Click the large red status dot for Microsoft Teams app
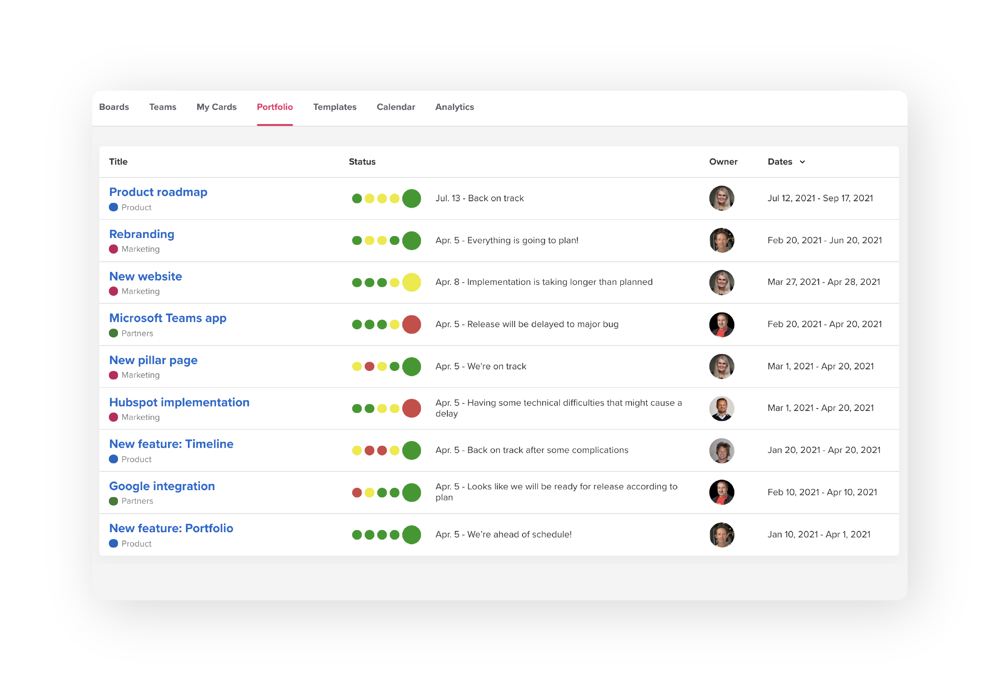The height and width of the screenshot is (691, 994). click(411, 324)
